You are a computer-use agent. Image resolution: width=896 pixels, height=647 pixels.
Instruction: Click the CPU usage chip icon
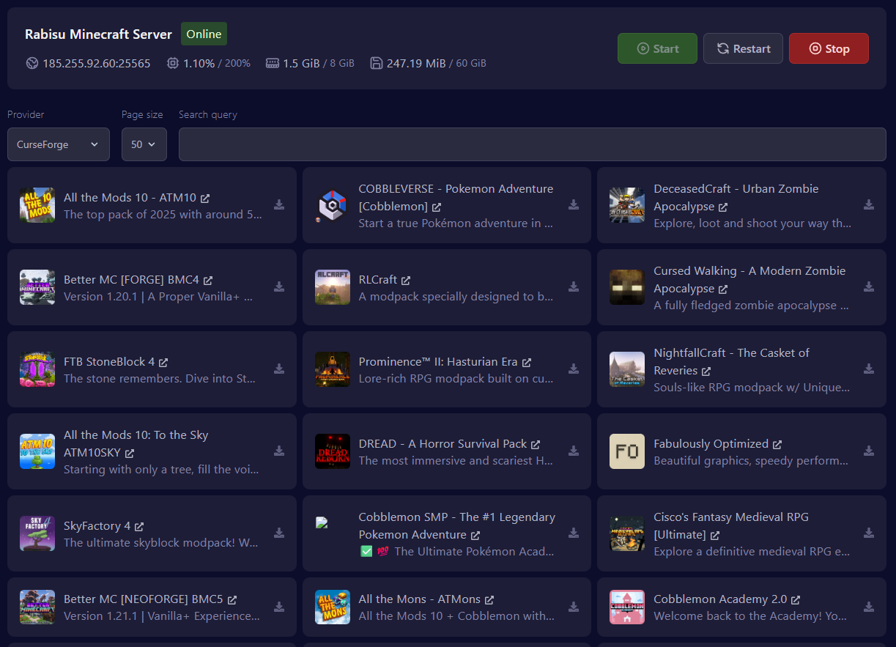point(173,63)
